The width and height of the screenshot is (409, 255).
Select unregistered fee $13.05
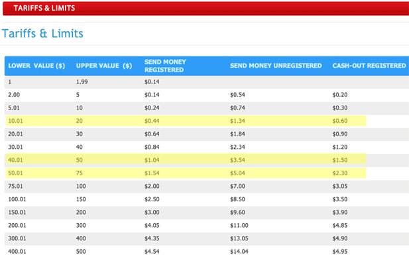239,238
